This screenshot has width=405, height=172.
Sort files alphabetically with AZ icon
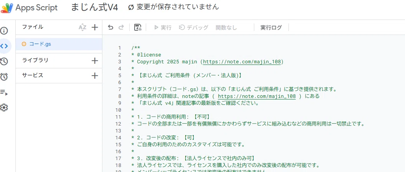[x=82, y=27]
